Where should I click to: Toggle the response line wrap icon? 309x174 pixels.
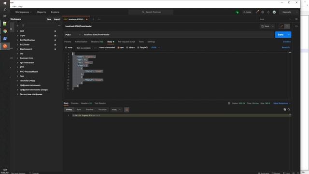pos(126,110)
